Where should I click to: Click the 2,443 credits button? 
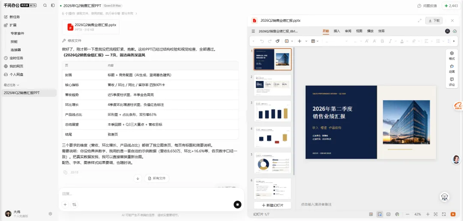[x=451, y=6]
